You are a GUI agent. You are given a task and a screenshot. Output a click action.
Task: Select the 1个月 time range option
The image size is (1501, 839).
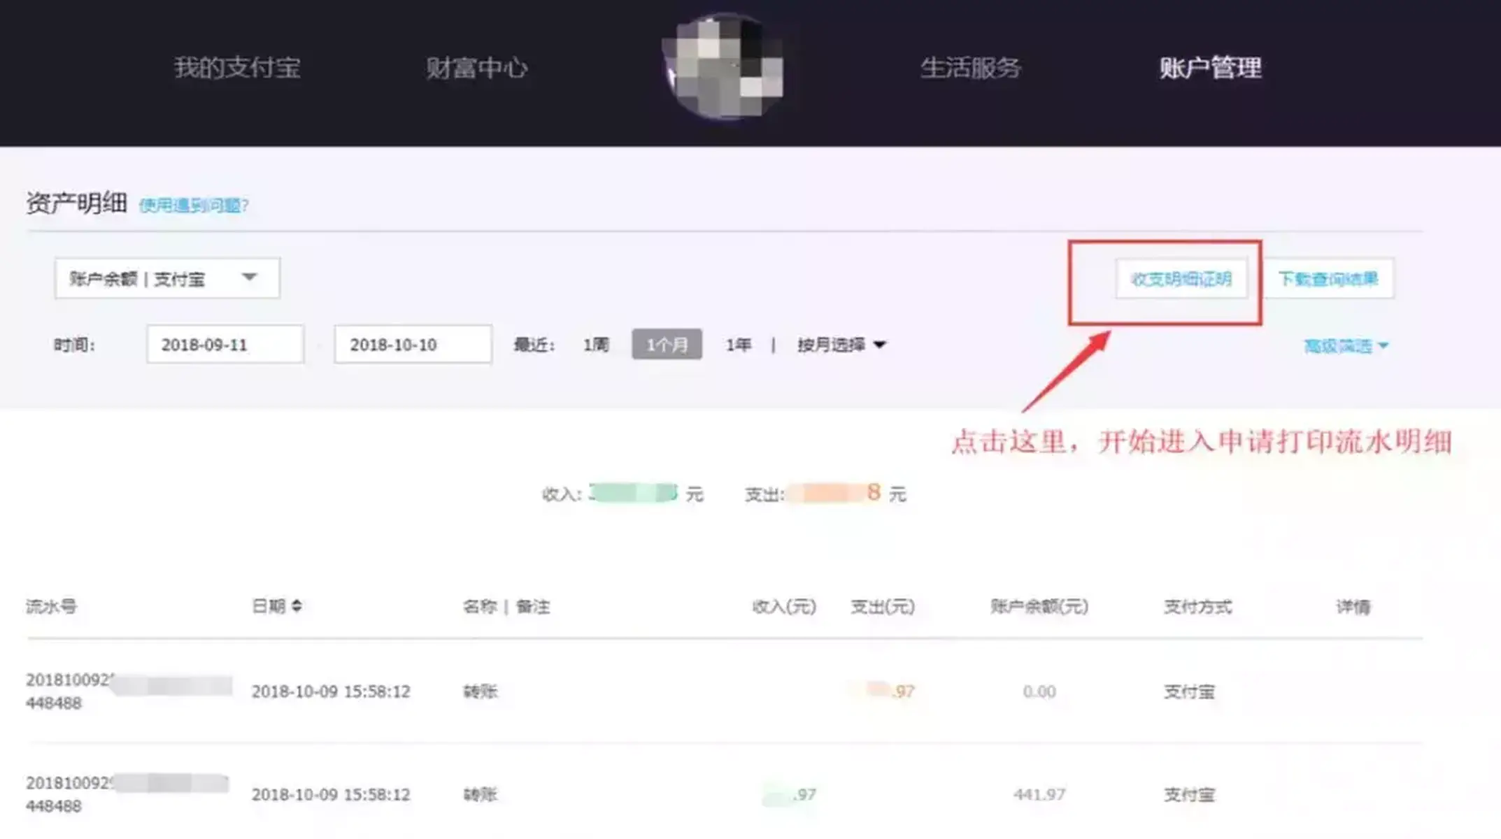[x=667, y=343]
